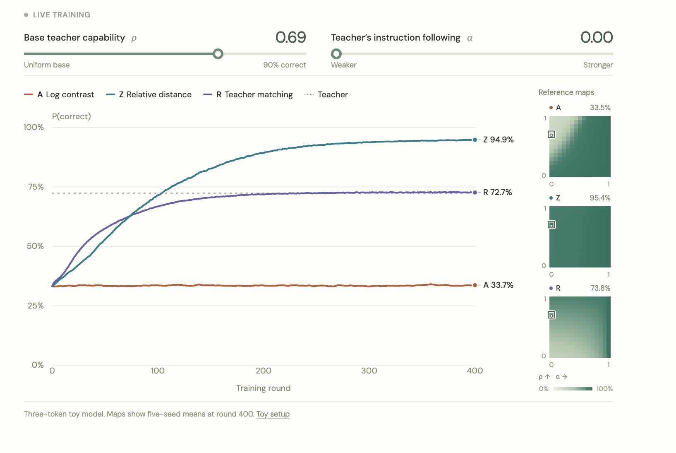Viewport: 676px width, 453px height.
Task: Click the 'Teacher's instruction following' label
Action: tap(396, 38)
